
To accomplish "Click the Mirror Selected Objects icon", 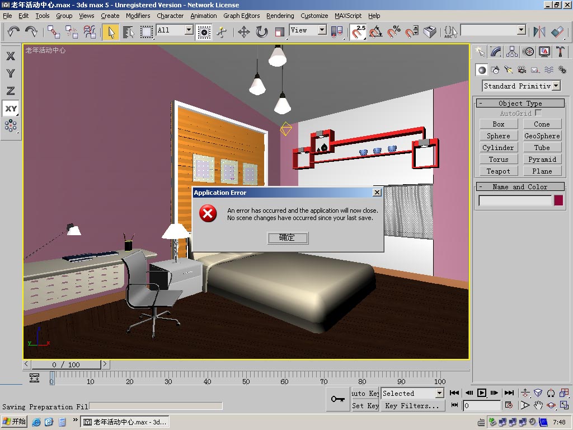I will (539, 32).
